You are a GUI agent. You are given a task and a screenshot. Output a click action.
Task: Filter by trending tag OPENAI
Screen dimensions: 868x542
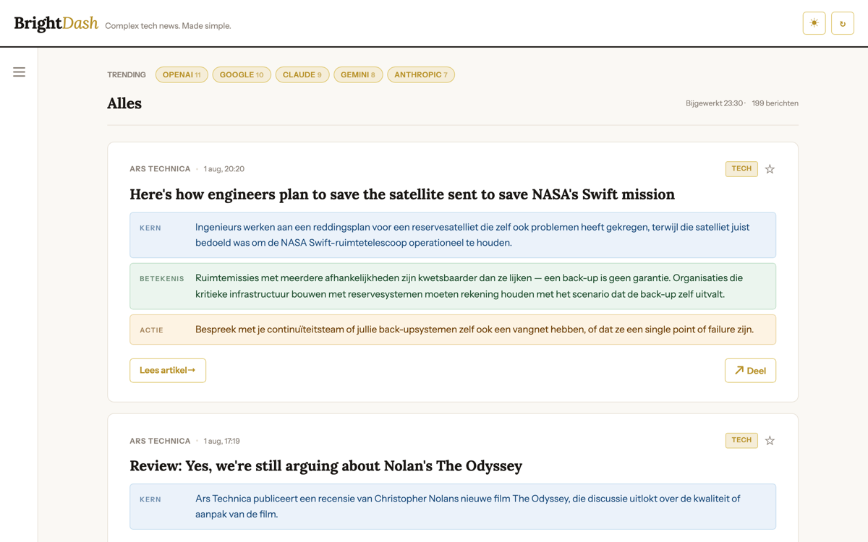point(182,74)
